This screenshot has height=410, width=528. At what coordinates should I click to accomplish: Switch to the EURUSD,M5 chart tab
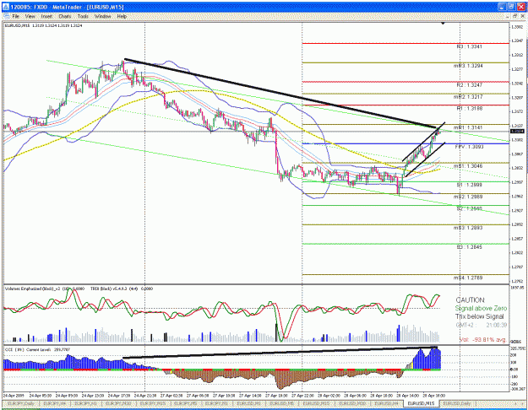pos(282,403)
